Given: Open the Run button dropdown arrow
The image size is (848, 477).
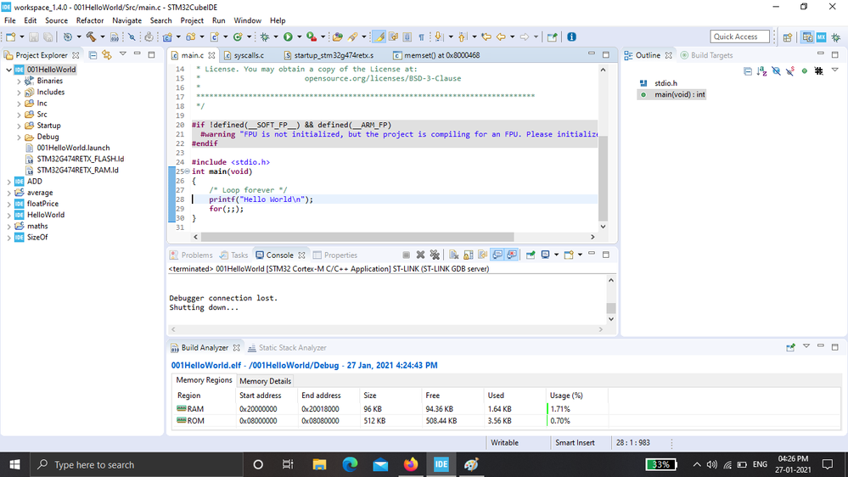Looking at the screenshot, I should [299, 36].
